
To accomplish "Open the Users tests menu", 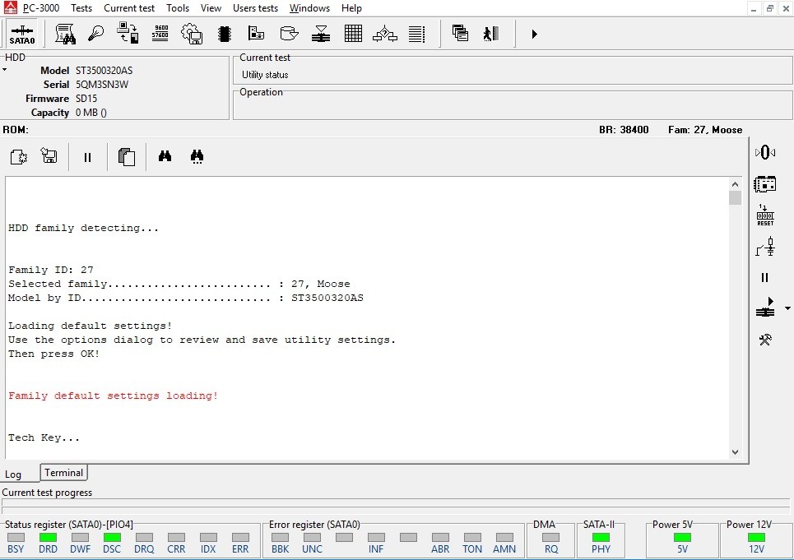I will pos(255,8).
